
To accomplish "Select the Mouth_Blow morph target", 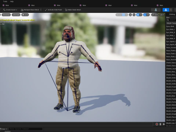I will pos(171,96).
